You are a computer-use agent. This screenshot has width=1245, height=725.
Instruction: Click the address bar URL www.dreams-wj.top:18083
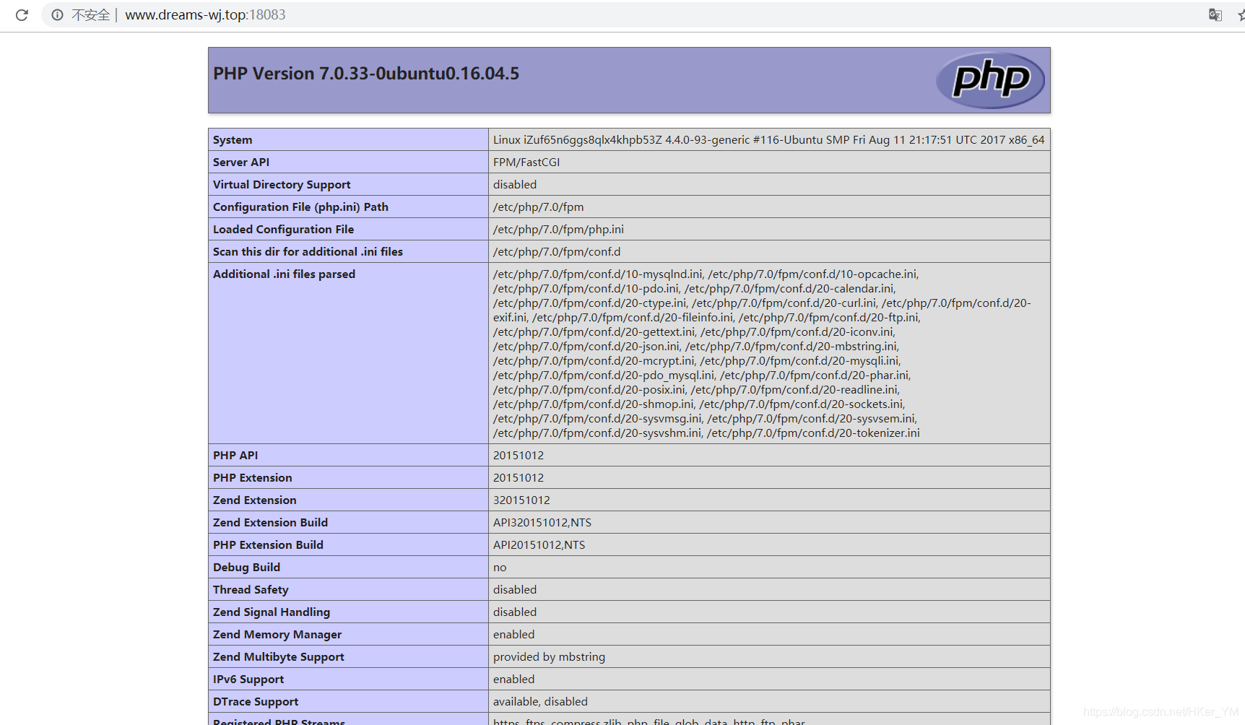coord(205,14)
